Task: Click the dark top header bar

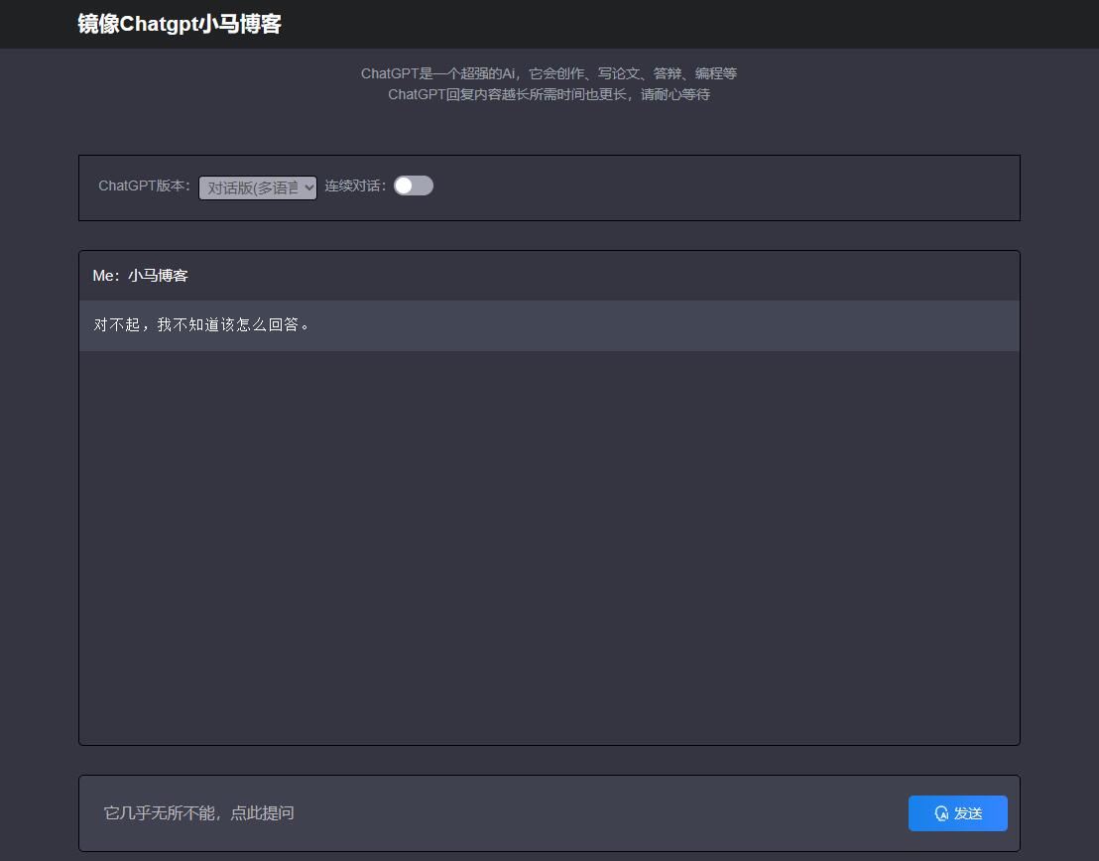Action: 694,24
